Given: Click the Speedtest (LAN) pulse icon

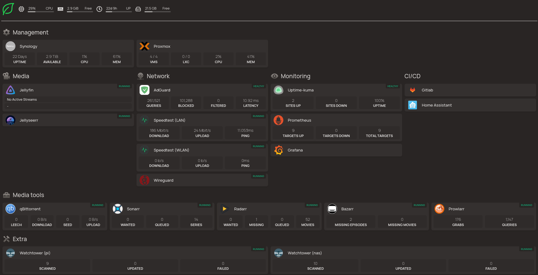Looking at the screenshot, I should tap(145, 120).
